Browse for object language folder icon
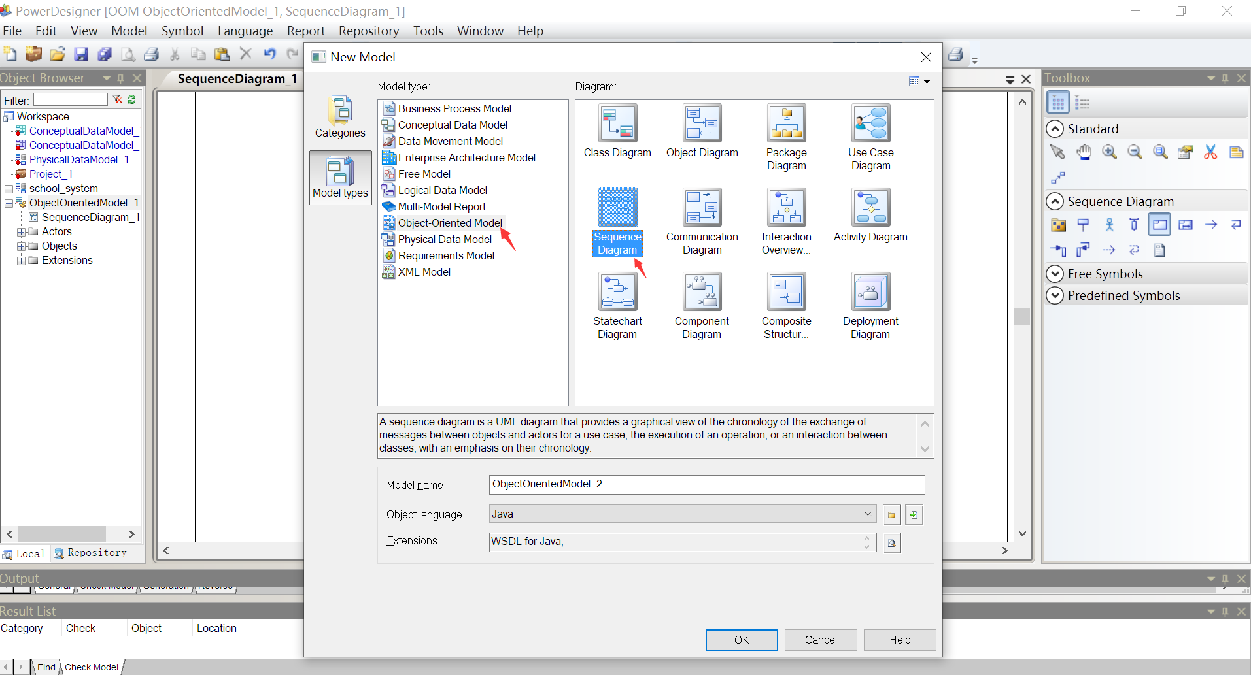Viewport: 1251px width, 675px height. click(891, 515)
